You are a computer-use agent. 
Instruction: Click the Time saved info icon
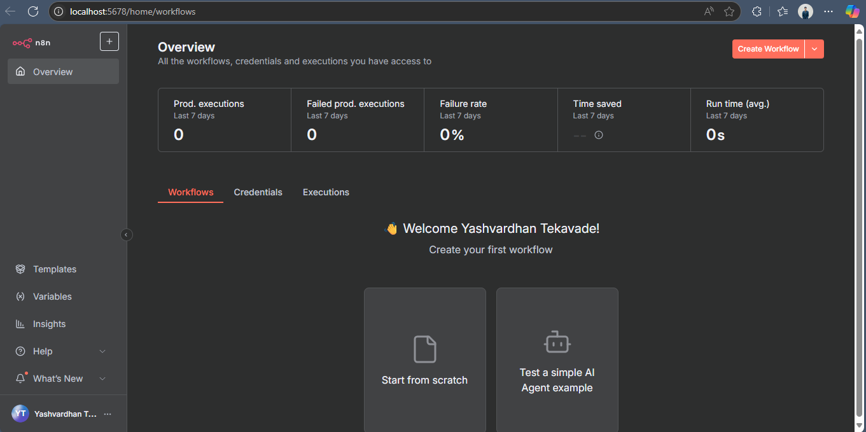[x=599, y=135]
